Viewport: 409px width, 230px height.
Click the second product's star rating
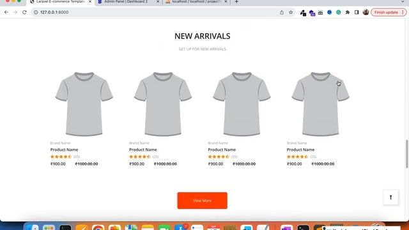tap(139, 157)
